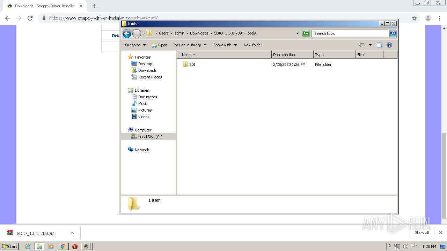Open Windows Media Player from the taskbar
This screenshot has height=251, width=447.
(51, 246)
